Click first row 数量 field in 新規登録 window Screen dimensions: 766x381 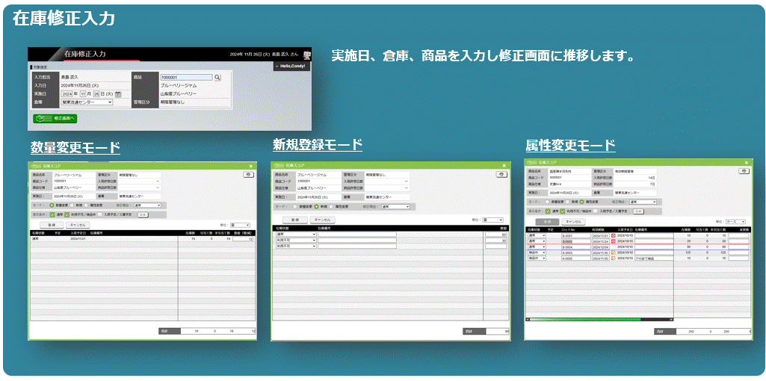(496, 235)
